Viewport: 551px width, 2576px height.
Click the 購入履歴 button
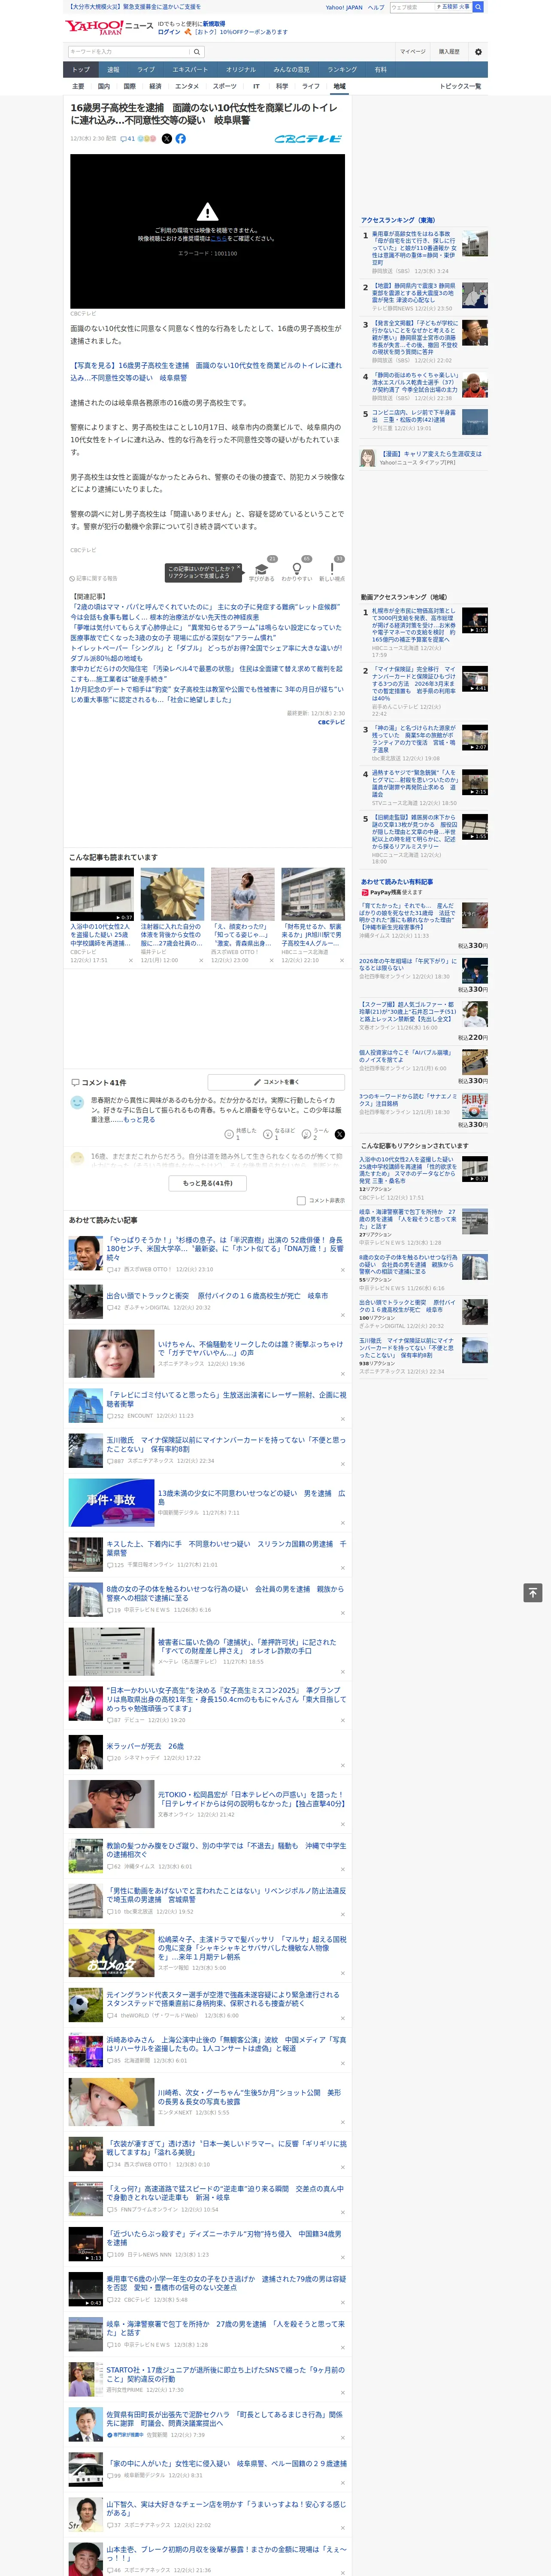pos(449,51)
